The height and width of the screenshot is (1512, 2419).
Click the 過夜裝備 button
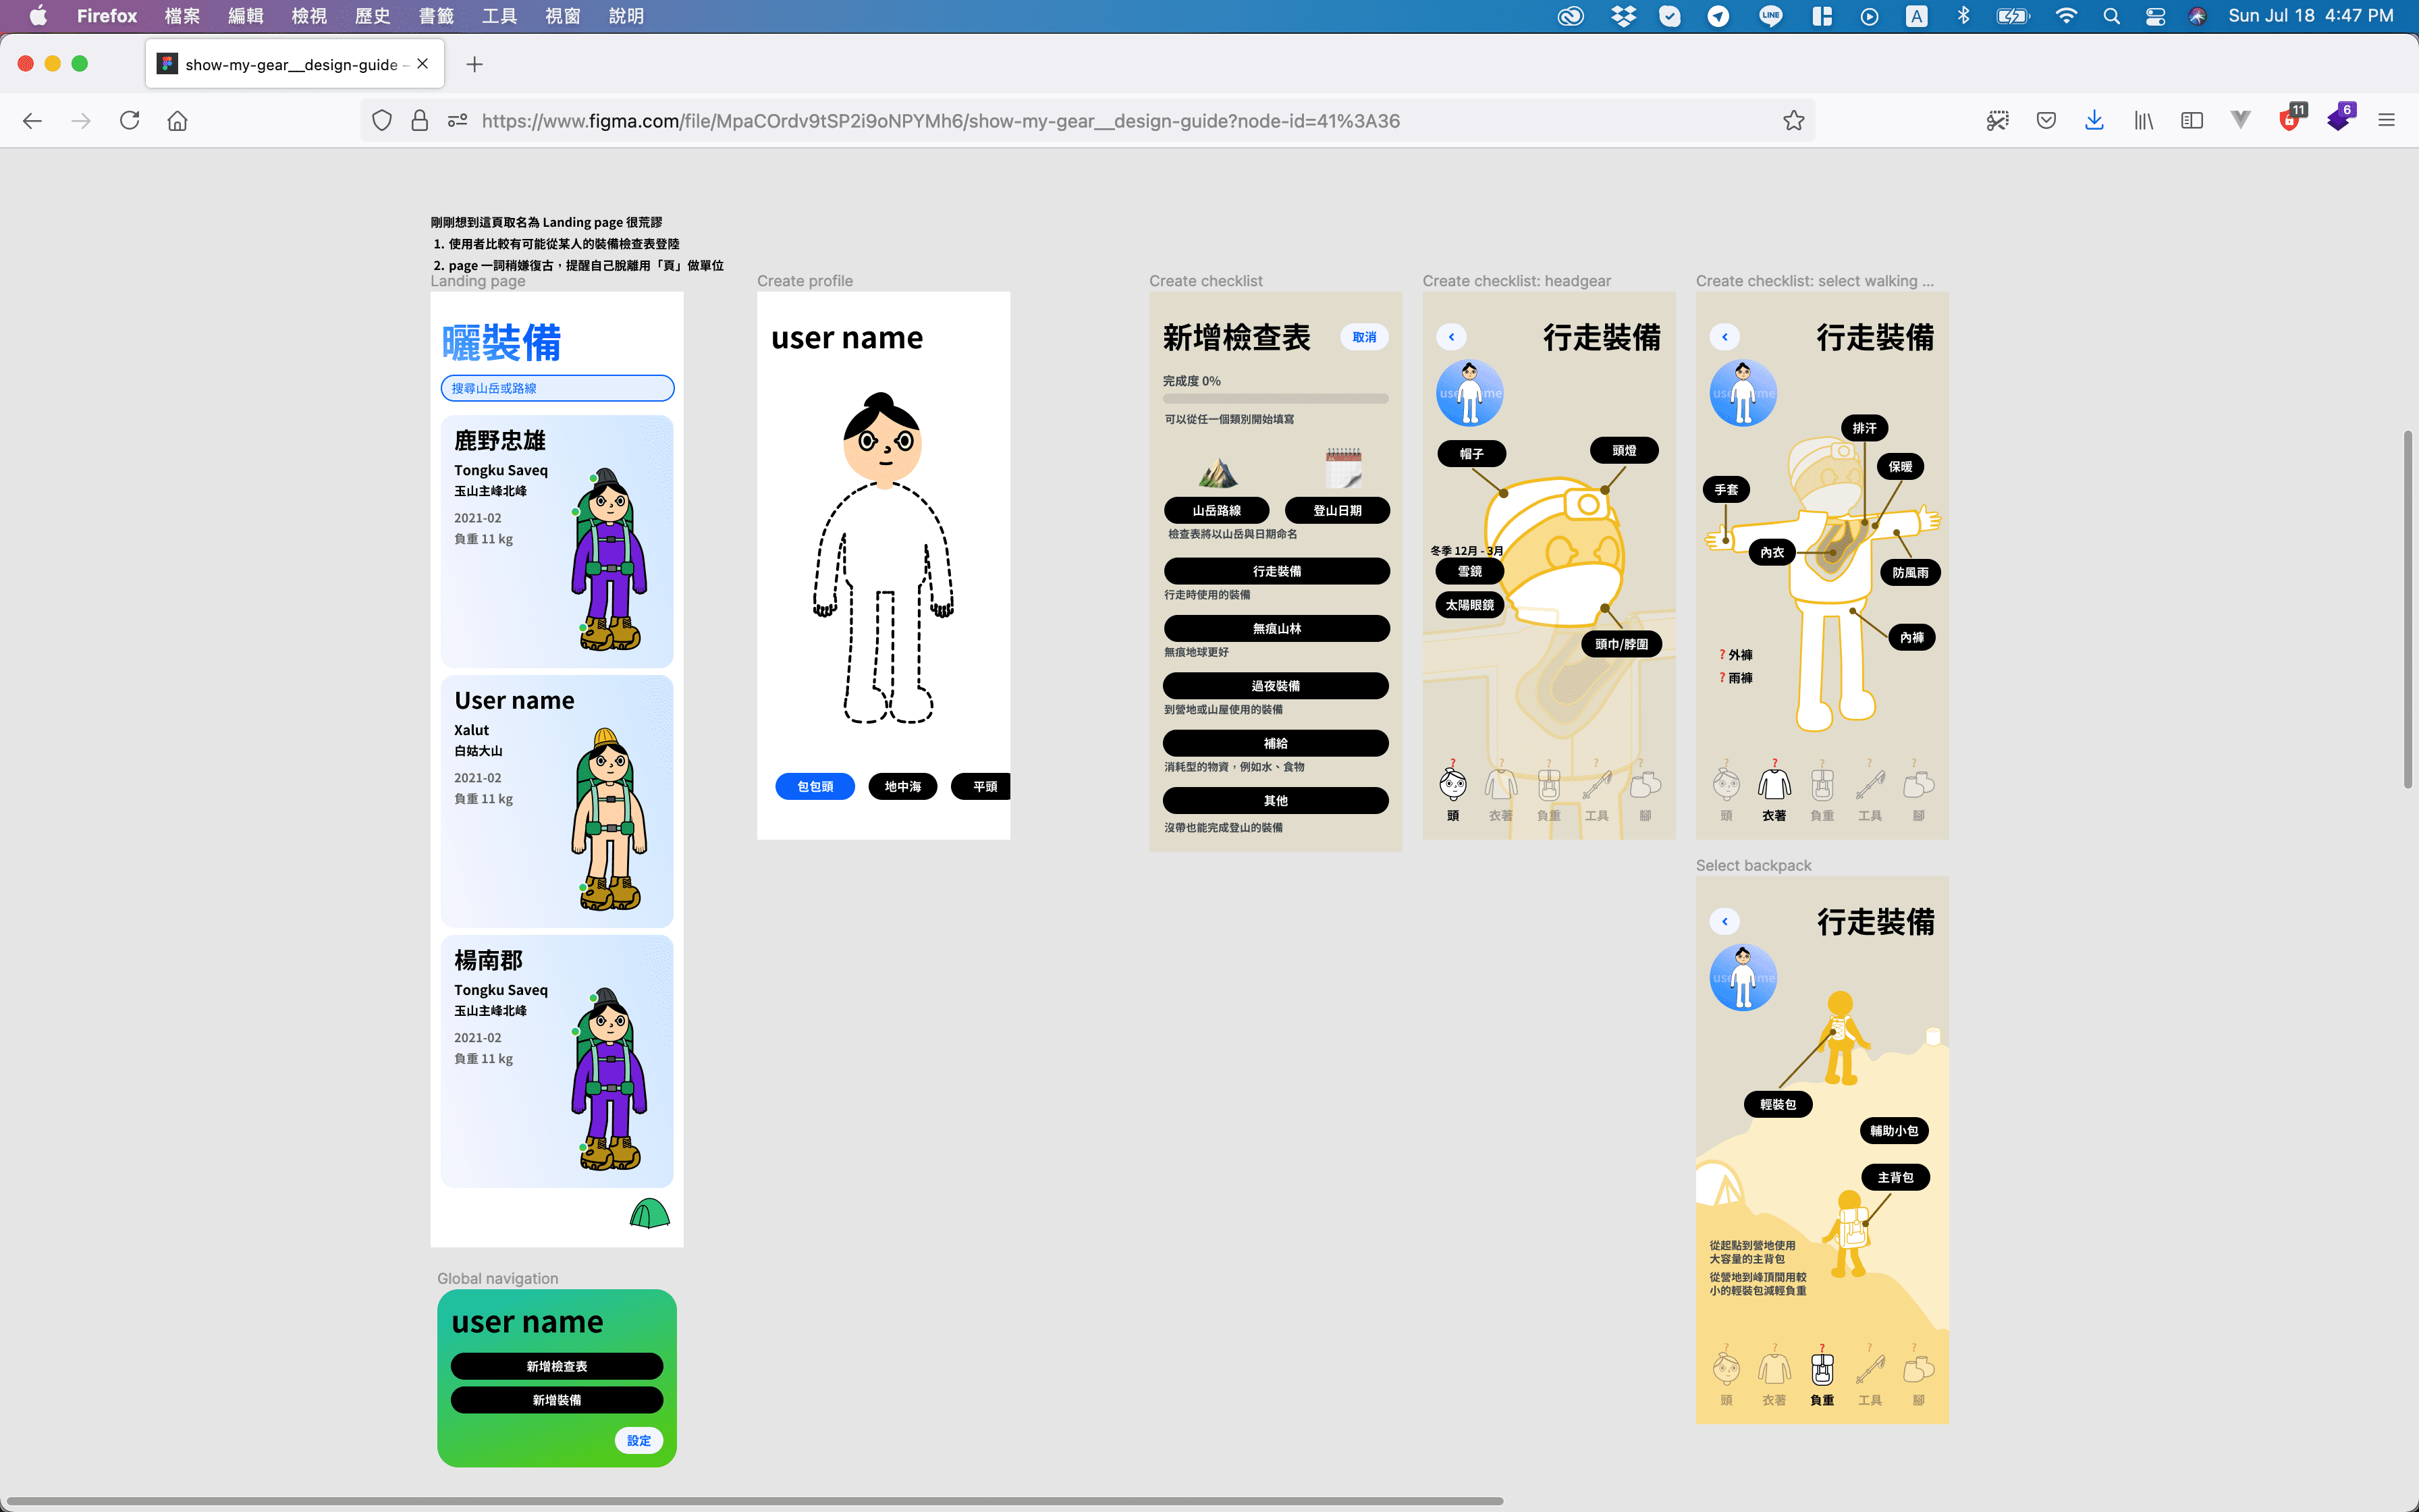pos(1276,686)
